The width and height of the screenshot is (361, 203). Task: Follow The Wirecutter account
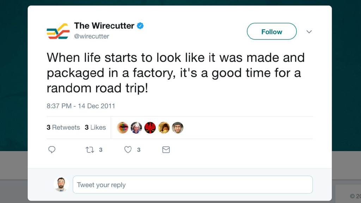[x=271, y=32]
